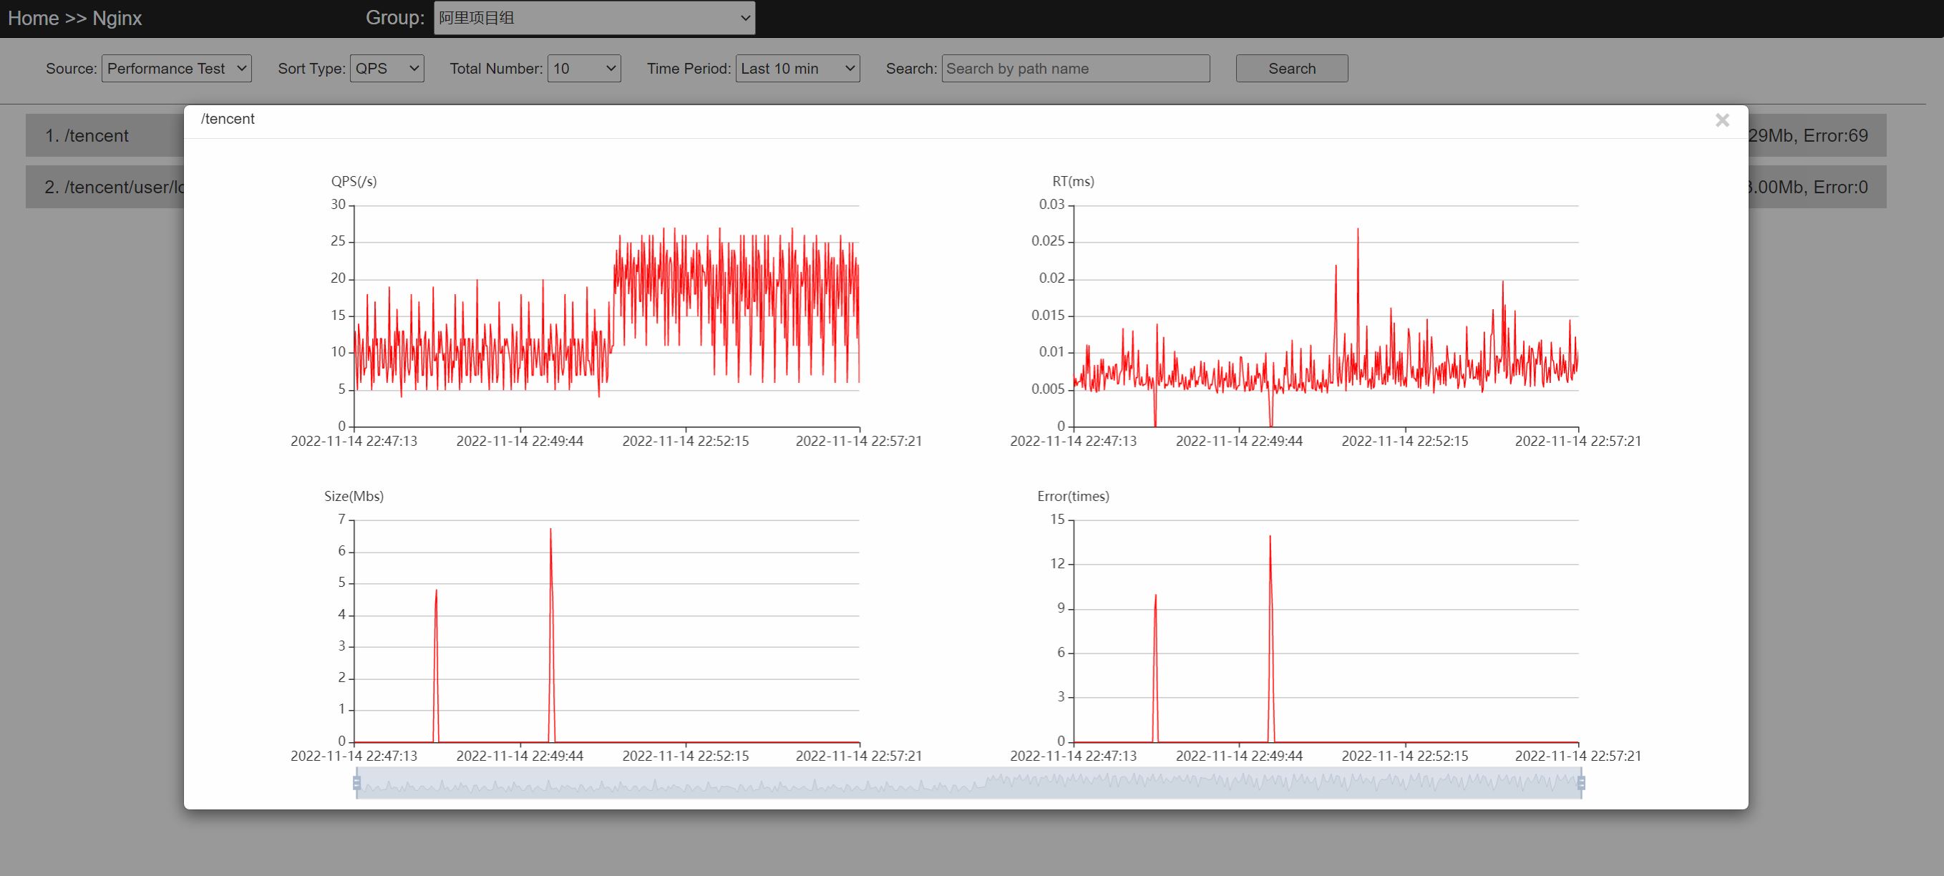1944x876 pixels.
Task: Go to Home breadcrumb link
Action: click(33, 18)
